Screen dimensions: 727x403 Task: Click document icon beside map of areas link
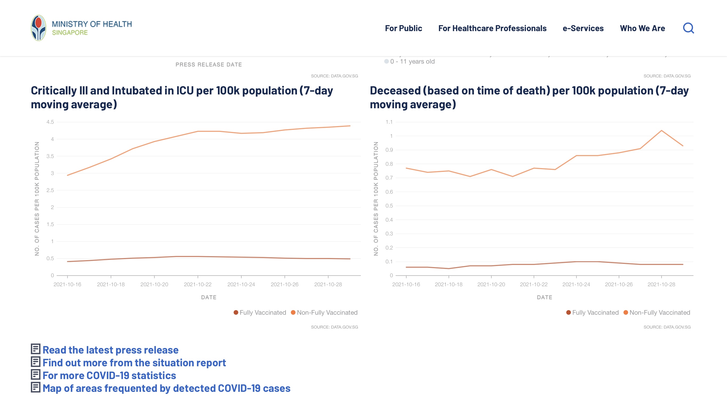coord(36,387)
